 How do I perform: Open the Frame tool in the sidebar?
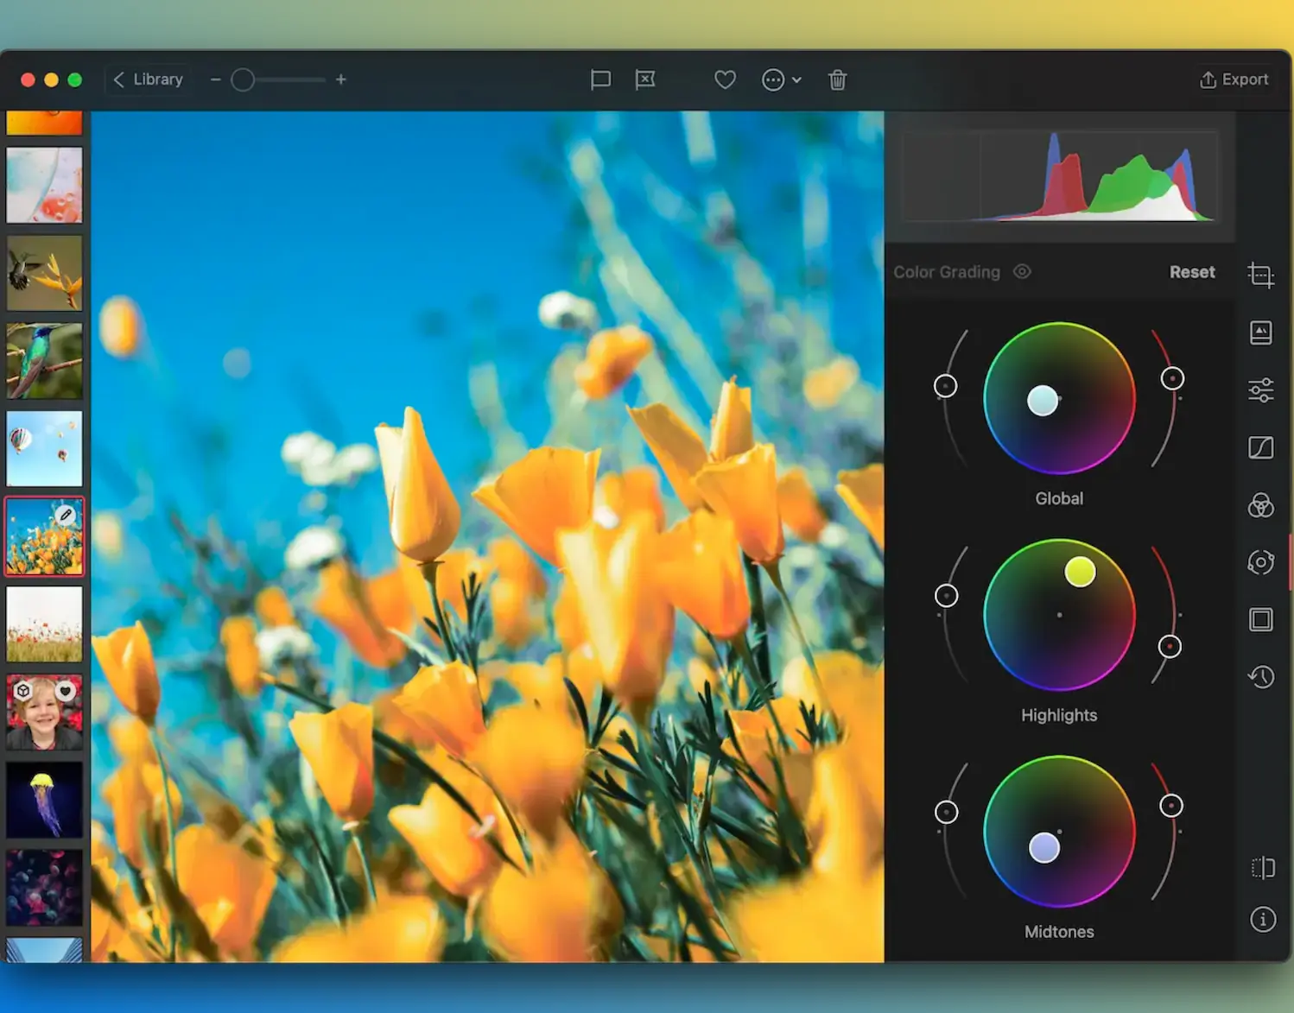point(1260,619)
